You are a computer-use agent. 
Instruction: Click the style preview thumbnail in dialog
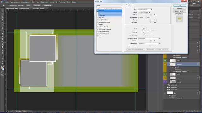tap(180, 19)
